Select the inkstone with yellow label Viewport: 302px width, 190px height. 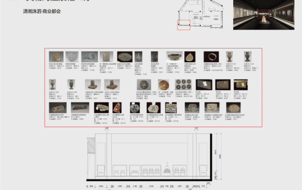241,84
